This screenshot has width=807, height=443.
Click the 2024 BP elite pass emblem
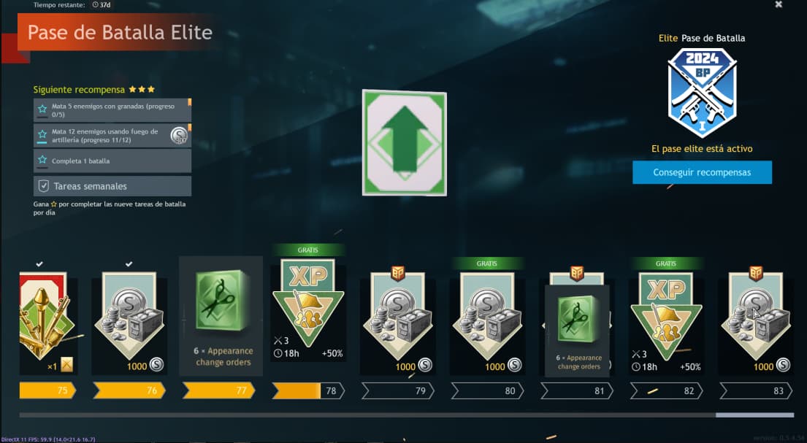coord(702,93)
